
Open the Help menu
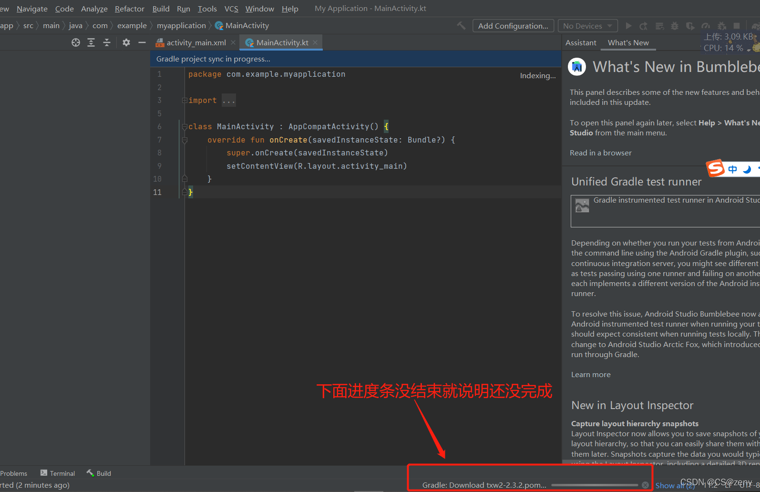pos(290,9)
